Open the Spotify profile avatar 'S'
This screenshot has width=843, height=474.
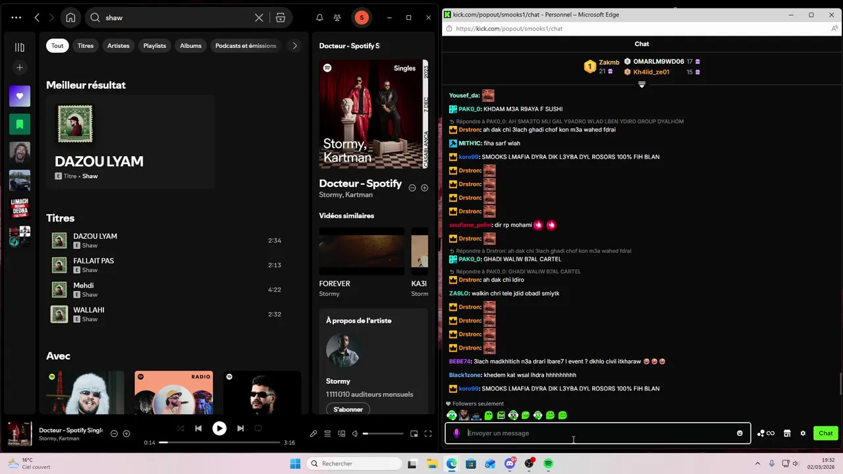coord(361,18)
